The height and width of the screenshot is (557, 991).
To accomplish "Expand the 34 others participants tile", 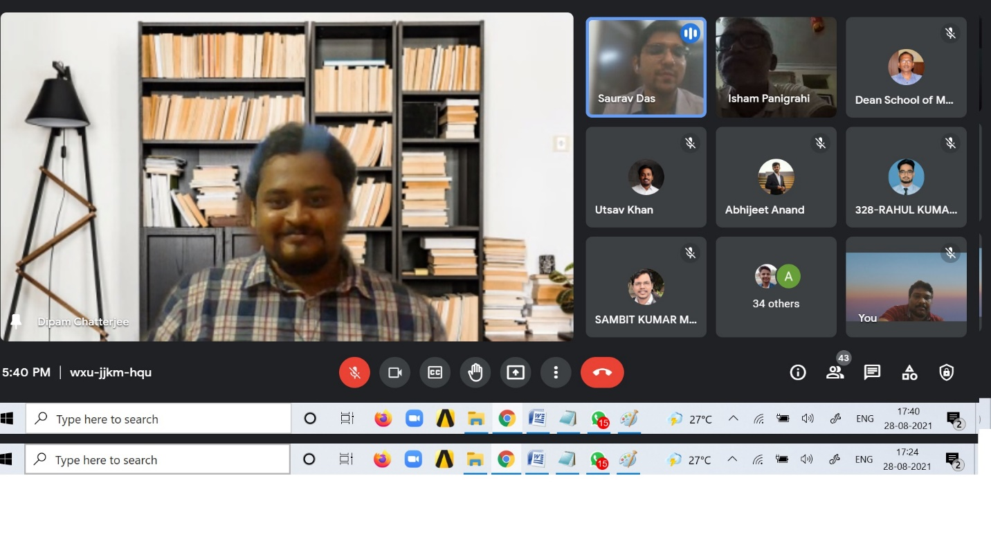I will click(776, 287).
